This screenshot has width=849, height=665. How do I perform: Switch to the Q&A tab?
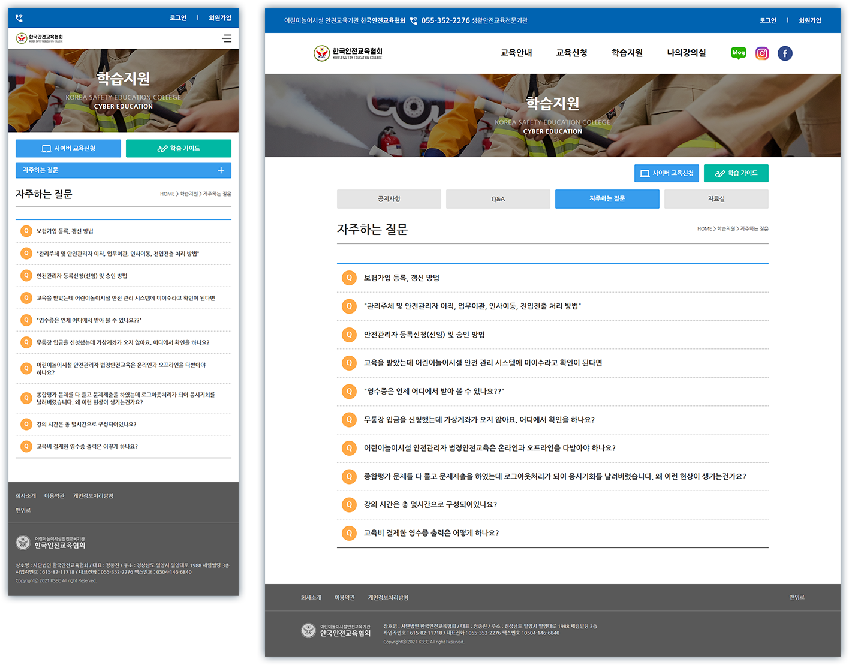point(498,199)
